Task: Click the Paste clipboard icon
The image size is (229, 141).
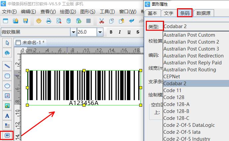Action: (121, 21)
